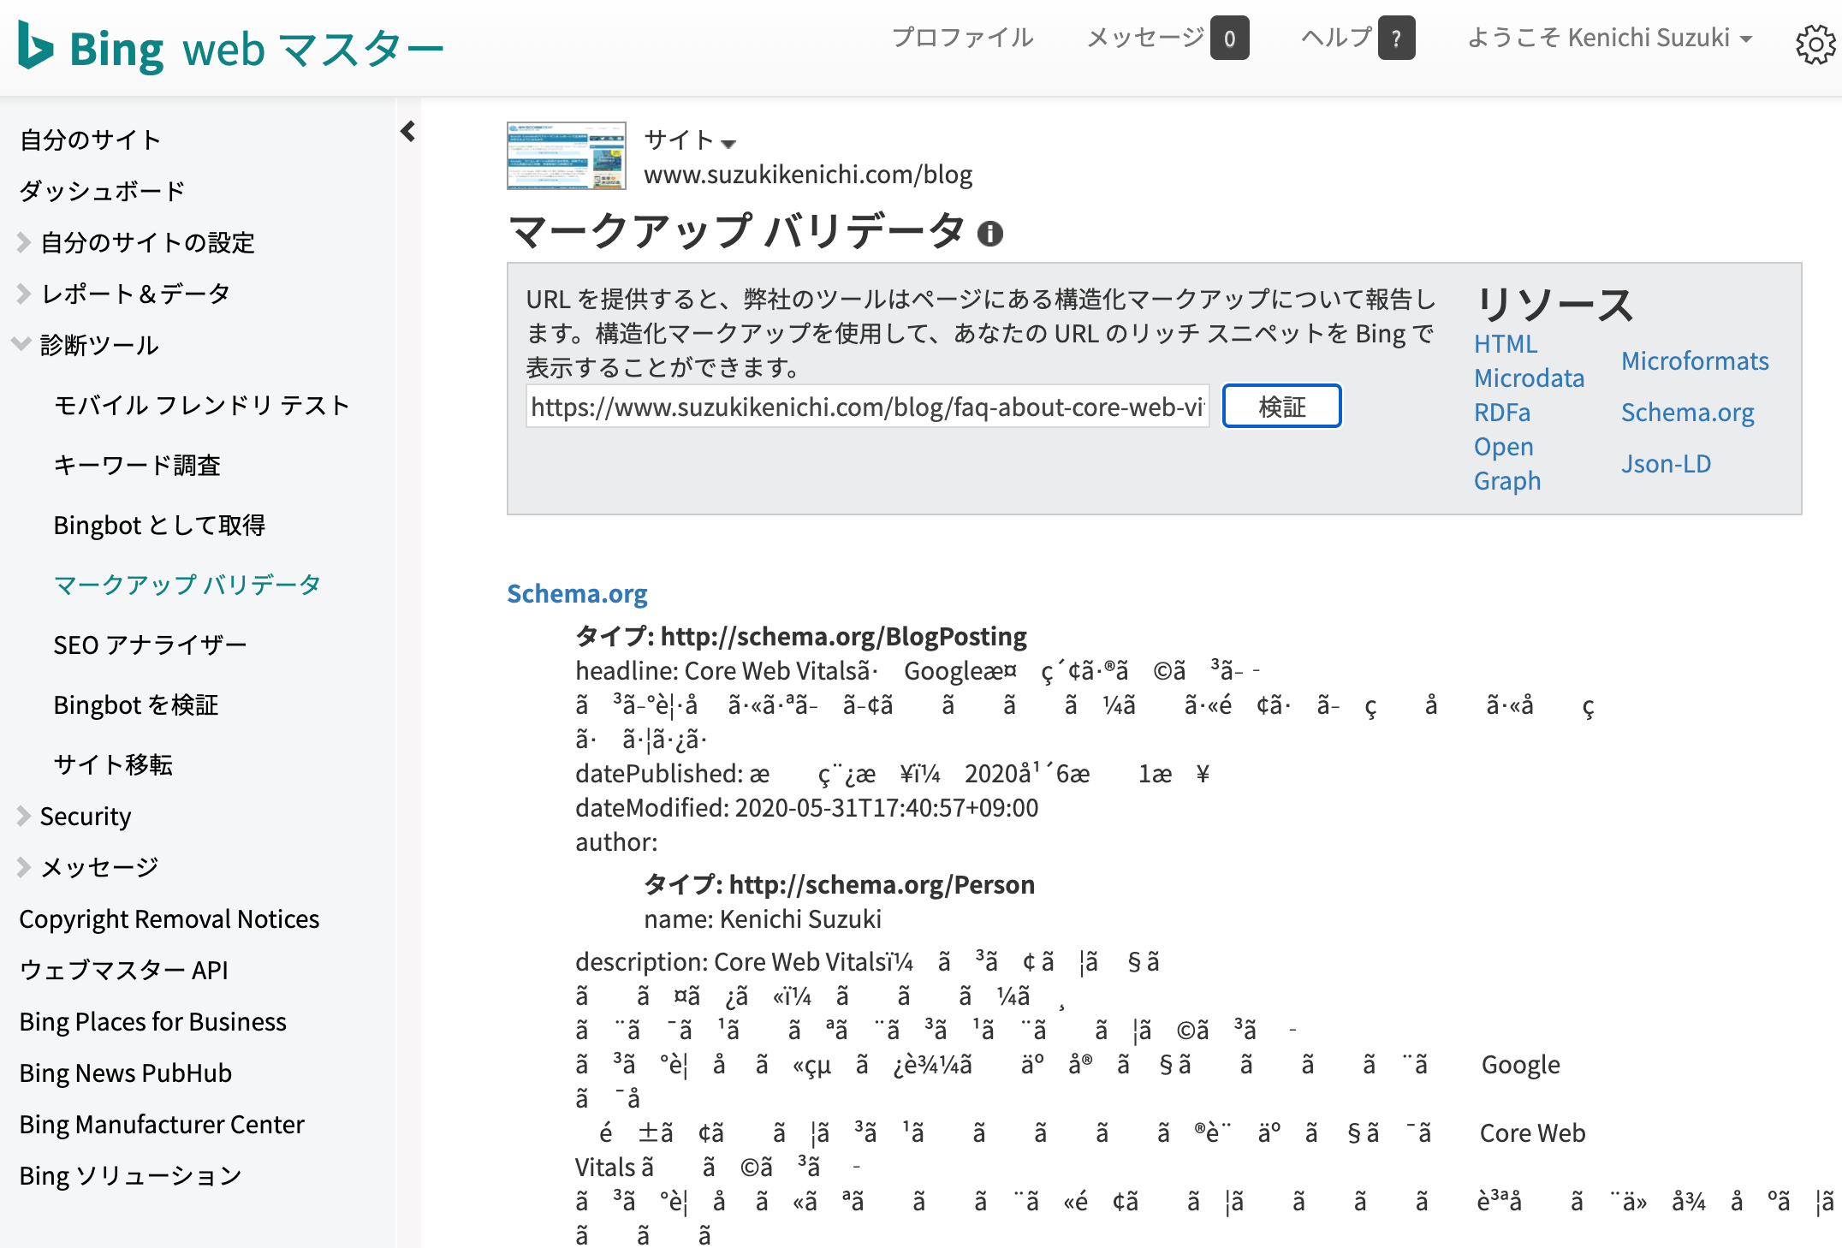
Task: Click the message count badge
Action: click(x=1229, y=38)
